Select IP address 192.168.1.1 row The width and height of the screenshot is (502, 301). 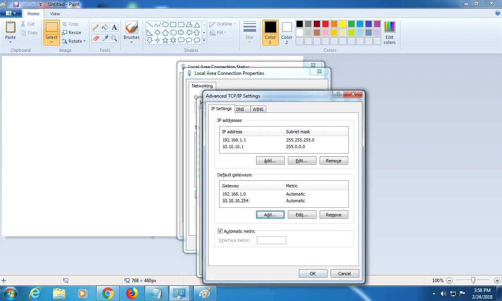click(284, 140)
